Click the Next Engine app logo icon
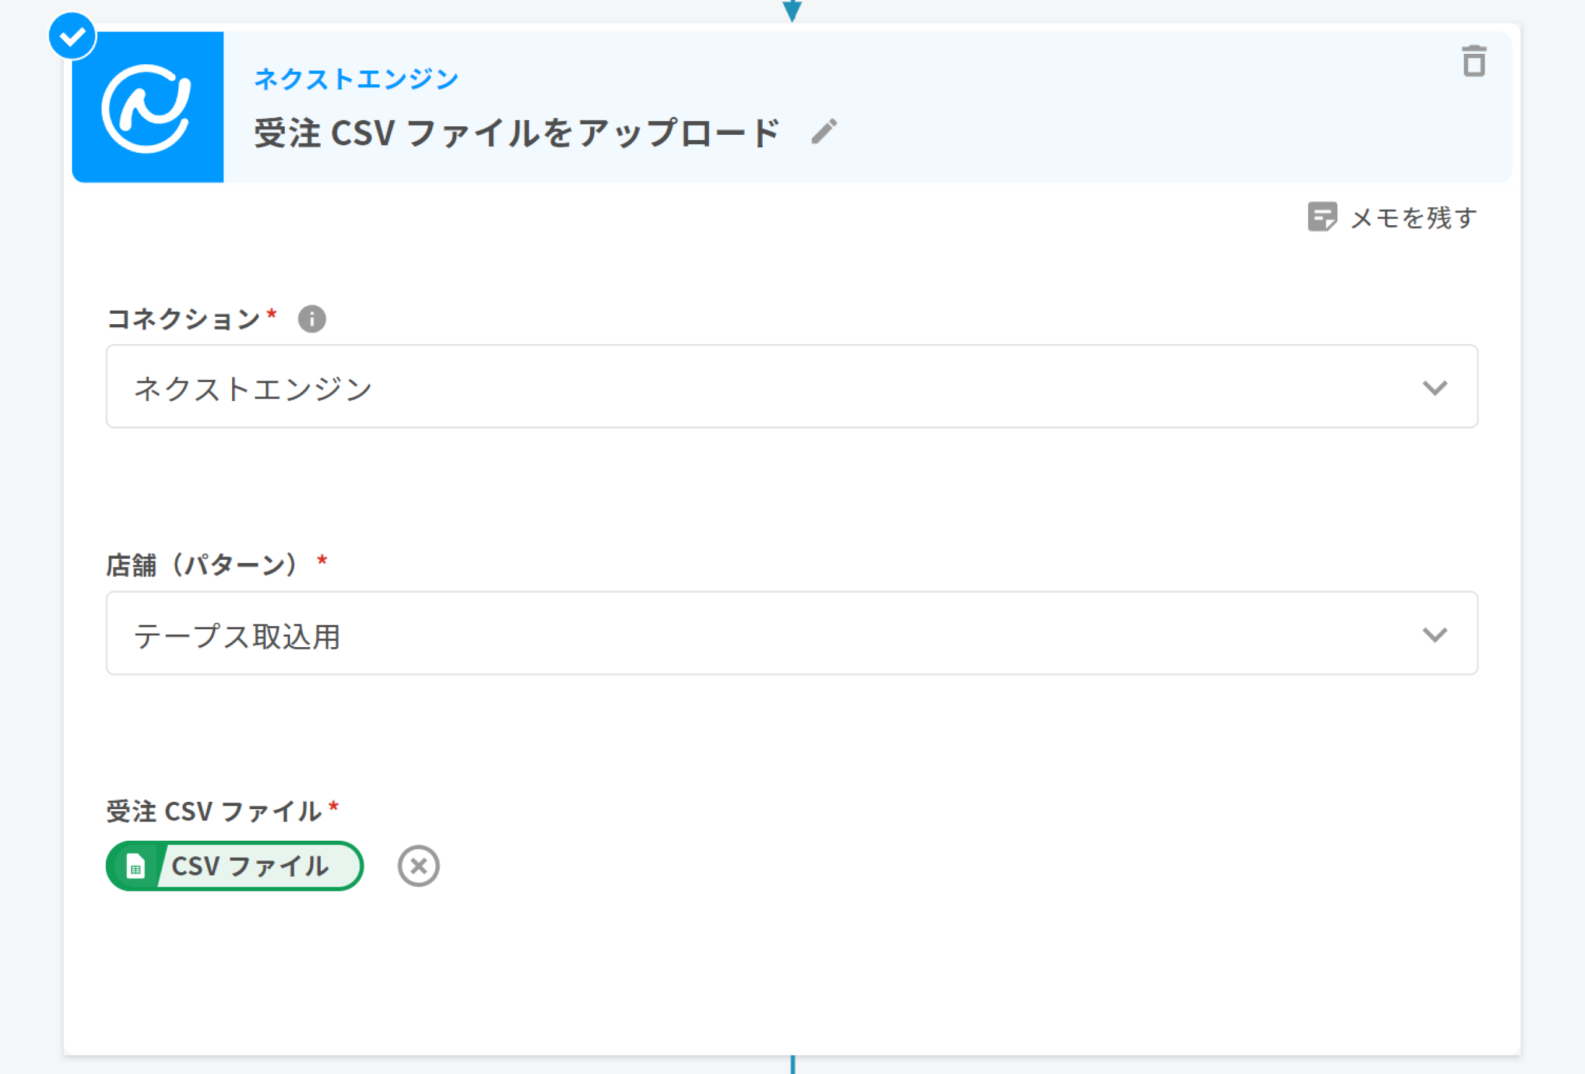This screenshot has height=1074, width=1585. (x=147, y=108)
